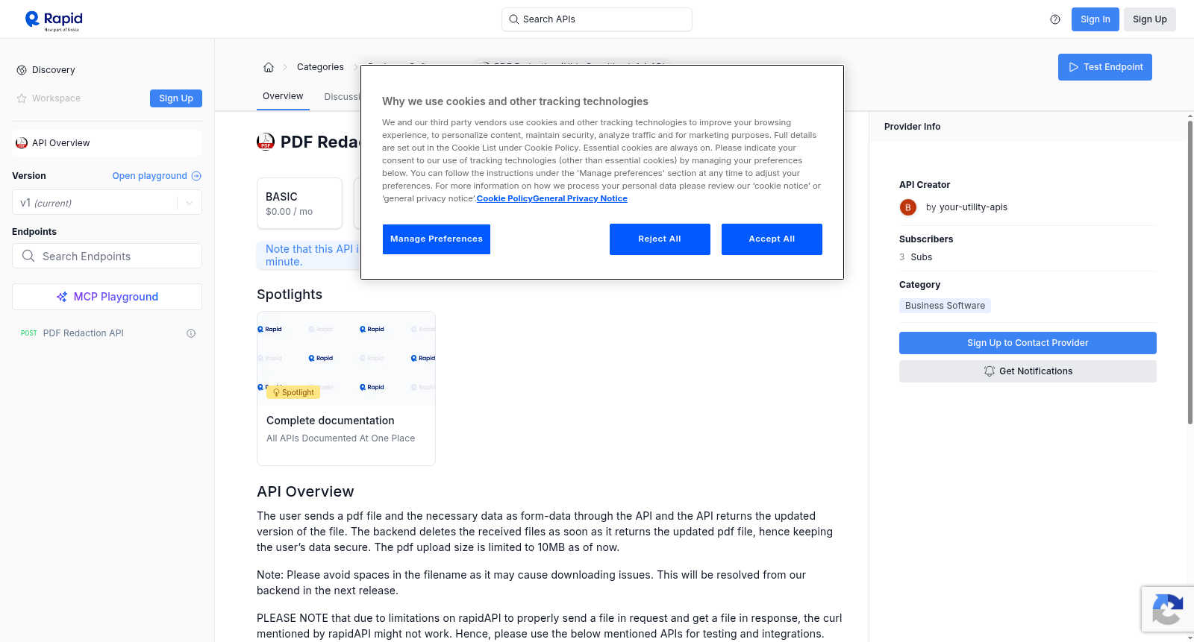
Task: Click header Sign Up button
Action: [x=1149, y=19]
